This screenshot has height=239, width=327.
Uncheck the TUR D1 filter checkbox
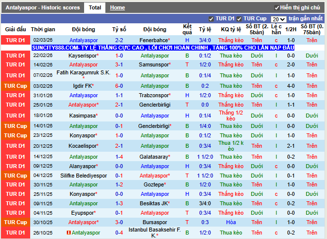click(x=211, y=19)
